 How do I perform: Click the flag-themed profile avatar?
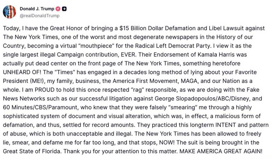pyautogui.click(x=9, y=12)
